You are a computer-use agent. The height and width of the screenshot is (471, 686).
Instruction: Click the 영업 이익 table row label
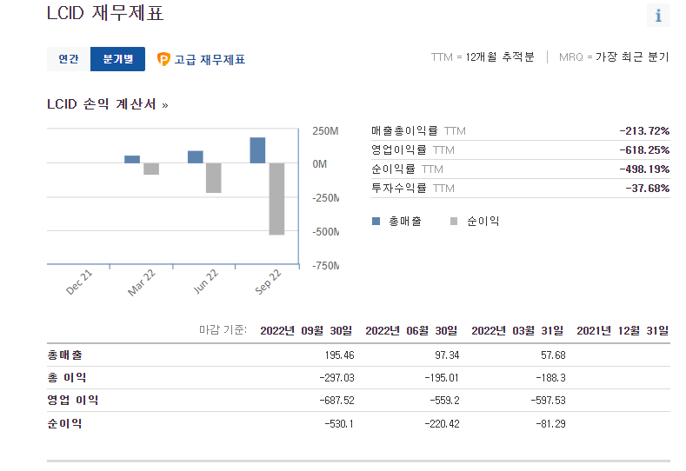(73, 400)
